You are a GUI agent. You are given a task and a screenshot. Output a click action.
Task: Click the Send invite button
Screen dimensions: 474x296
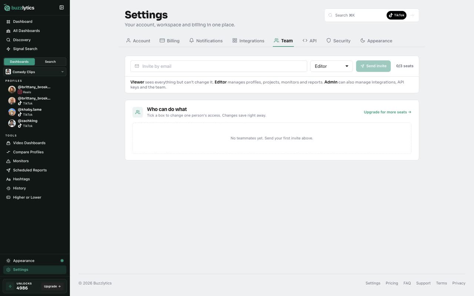pos(373,66)
